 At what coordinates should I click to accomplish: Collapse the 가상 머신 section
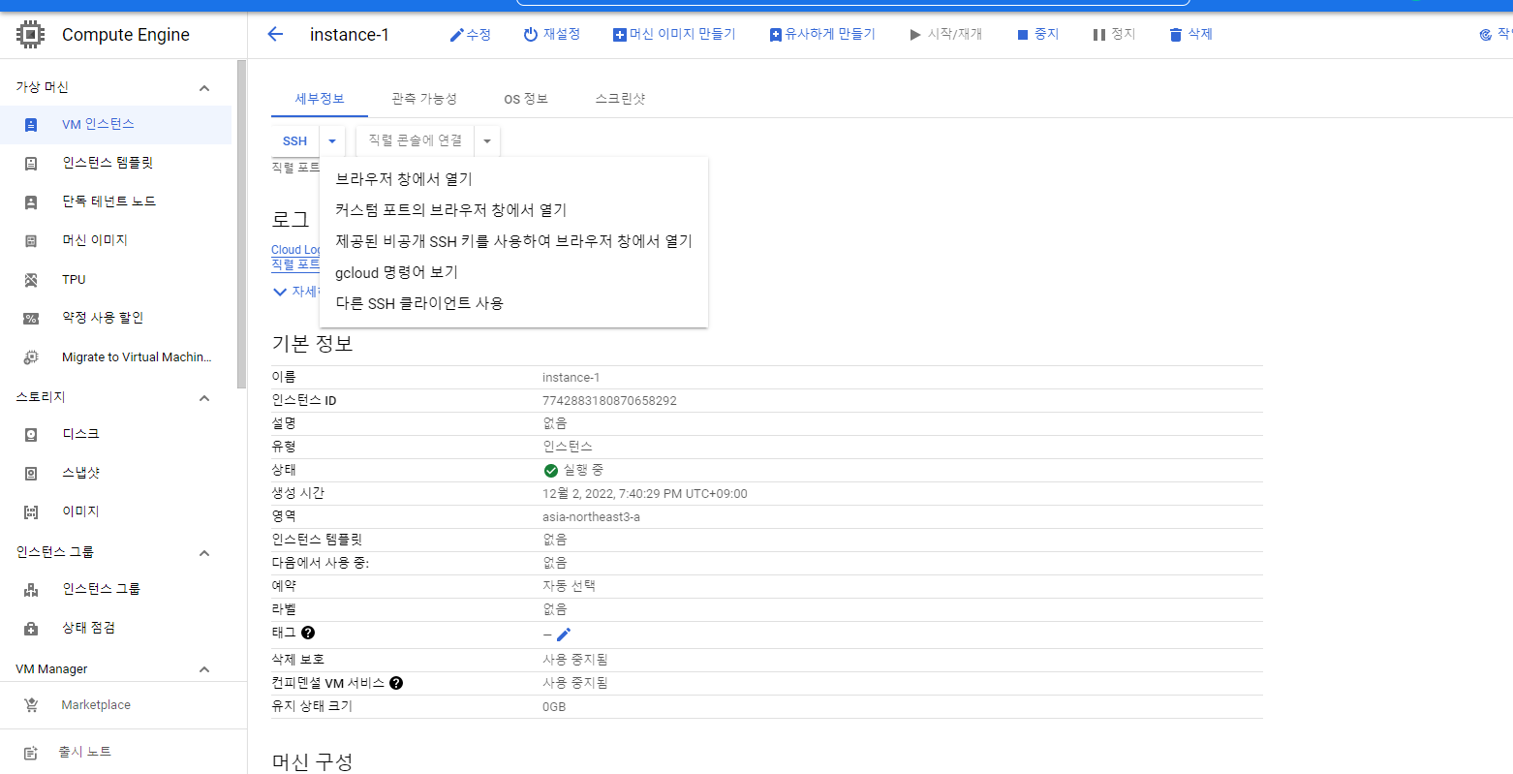(204, 88)
